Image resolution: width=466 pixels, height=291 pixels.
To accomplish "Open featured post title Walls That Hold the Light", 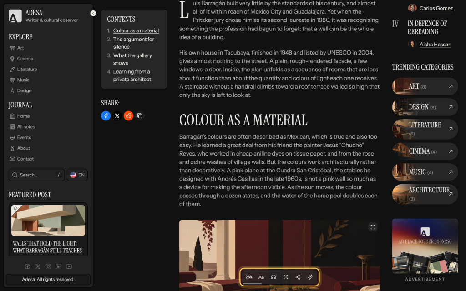I will [x=47, y=247].
